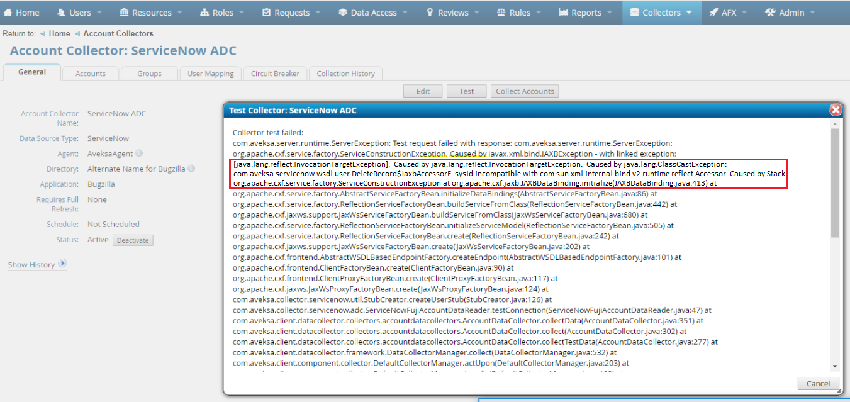Click the AFX icon

tap(714, 12)
